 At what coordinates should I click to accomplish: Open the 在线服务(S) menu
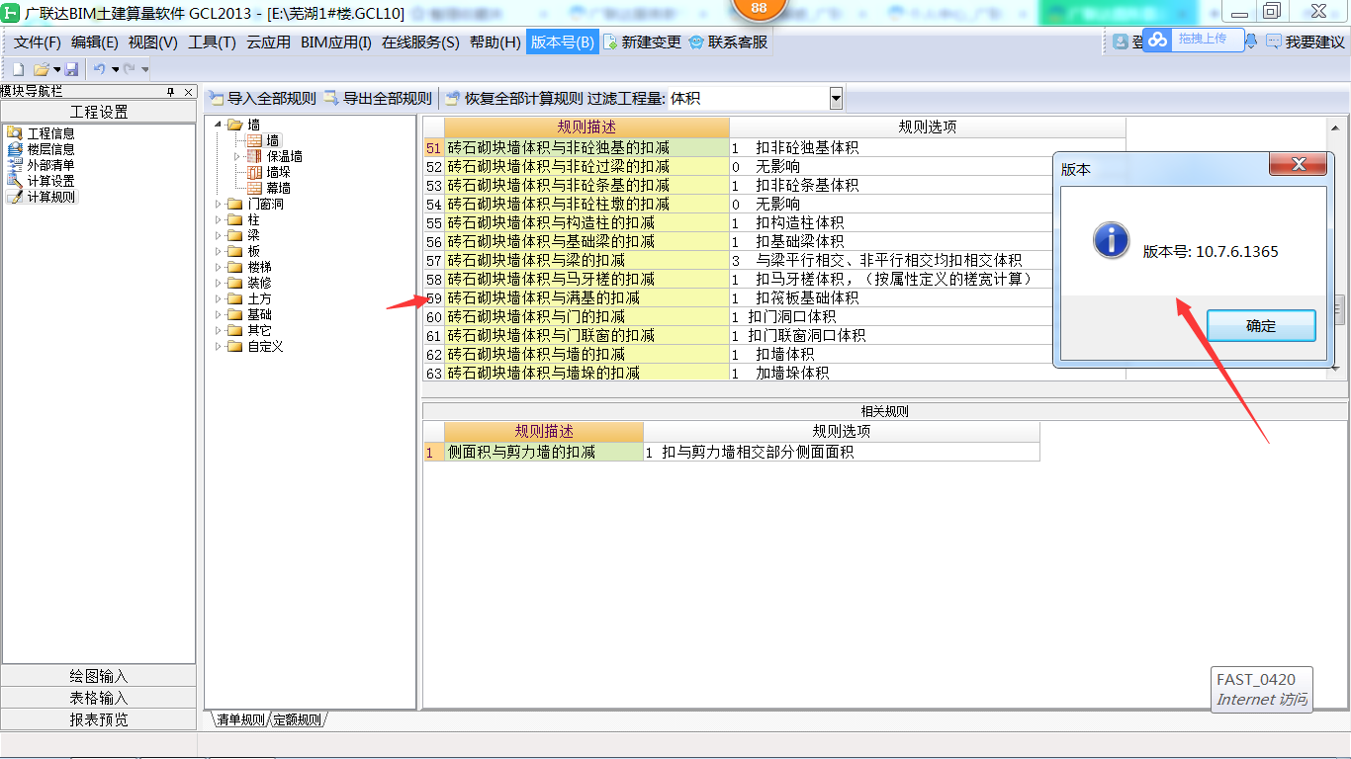pyautogui.click(x=421, y=42)
